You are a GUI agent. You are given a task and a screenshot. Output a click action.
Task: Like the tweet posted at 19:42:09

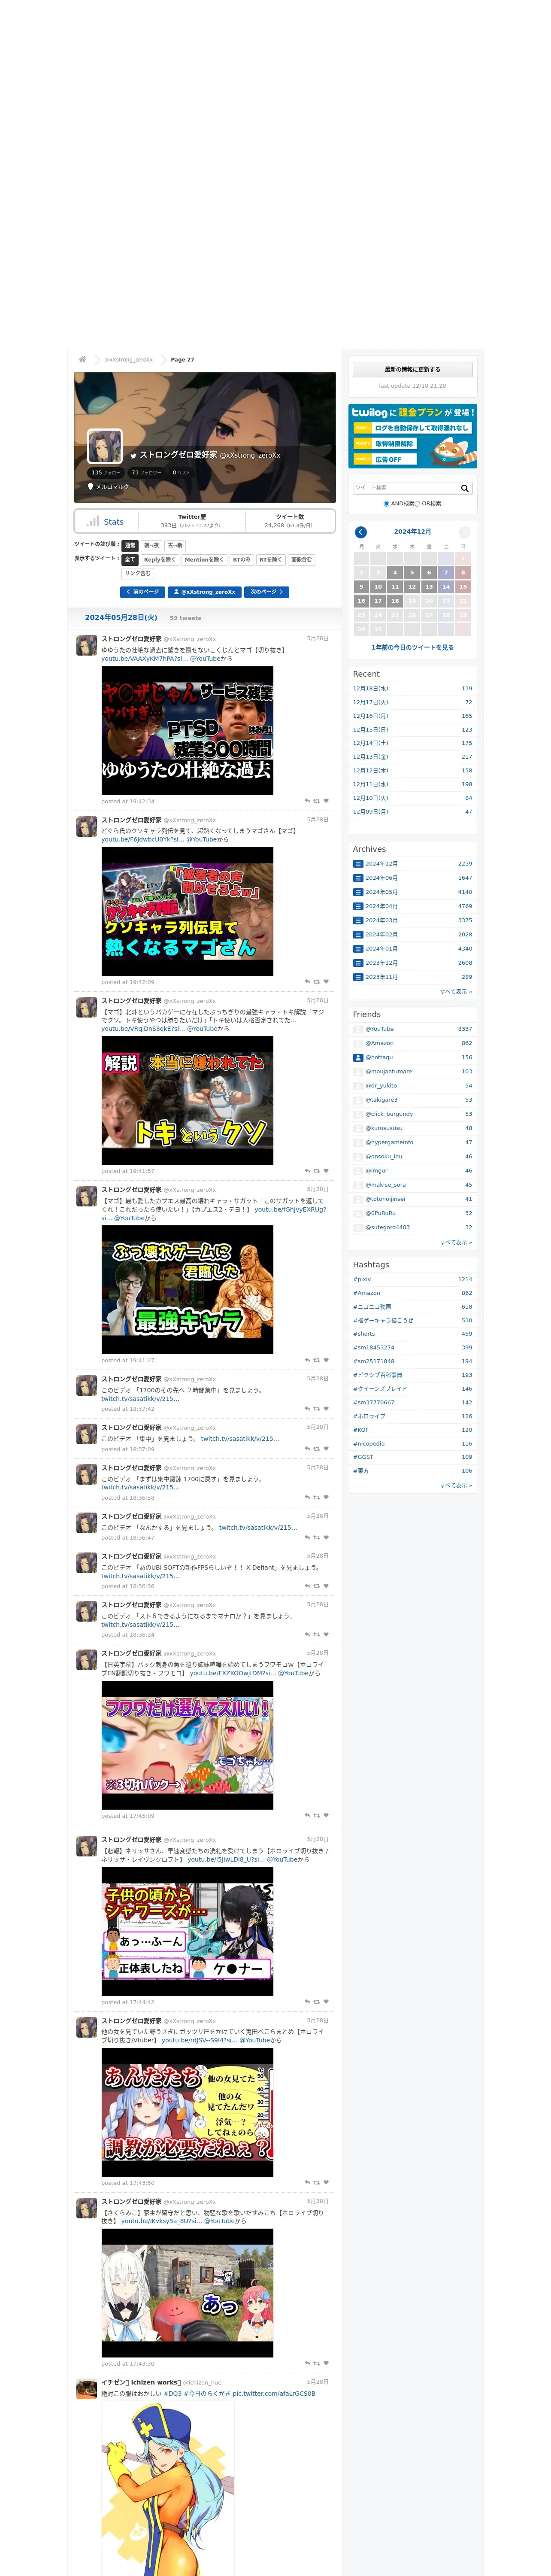pos(326,982)
